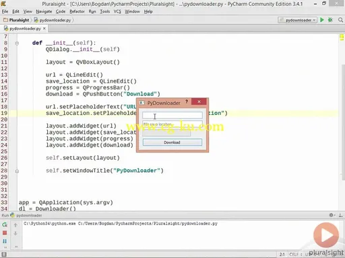The image size is (345, 258).
Task: Click the progress bar in PyDownloader dialog
Action: pos(166,133)
